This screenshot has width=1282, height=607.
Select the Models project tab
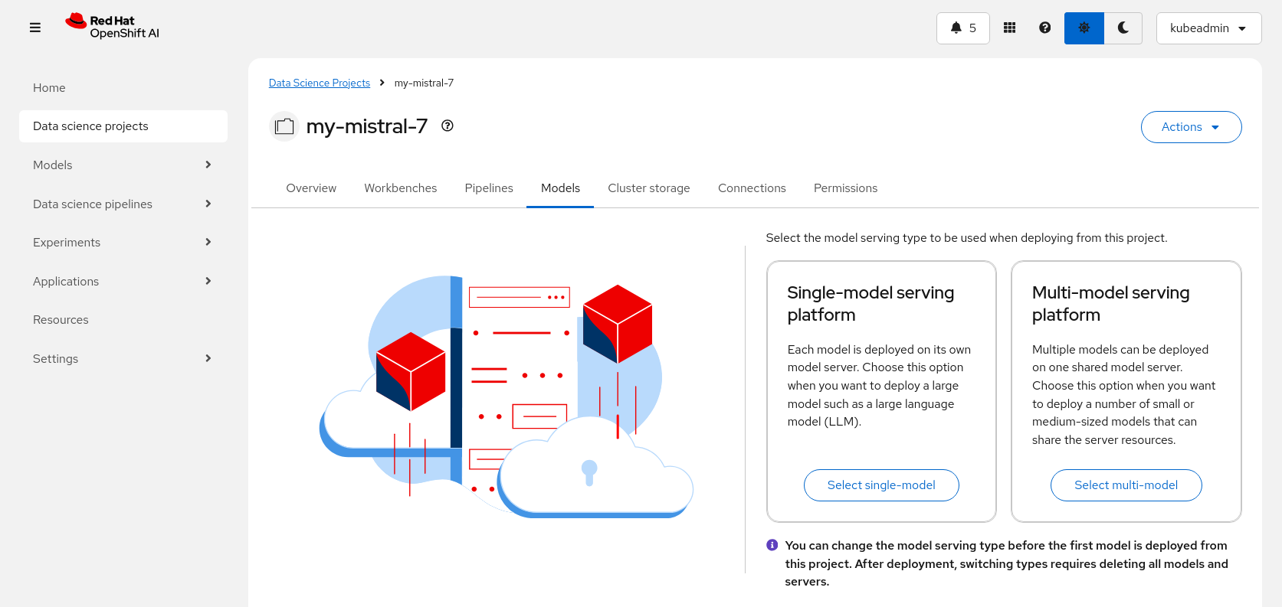[560, 188]
